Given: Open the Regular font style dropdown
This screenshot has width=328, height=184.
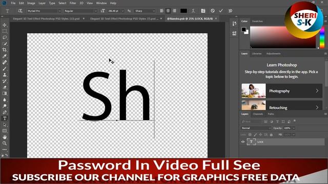Looking at the screenshot, I should pyautogui.click(x=96, y=11).
